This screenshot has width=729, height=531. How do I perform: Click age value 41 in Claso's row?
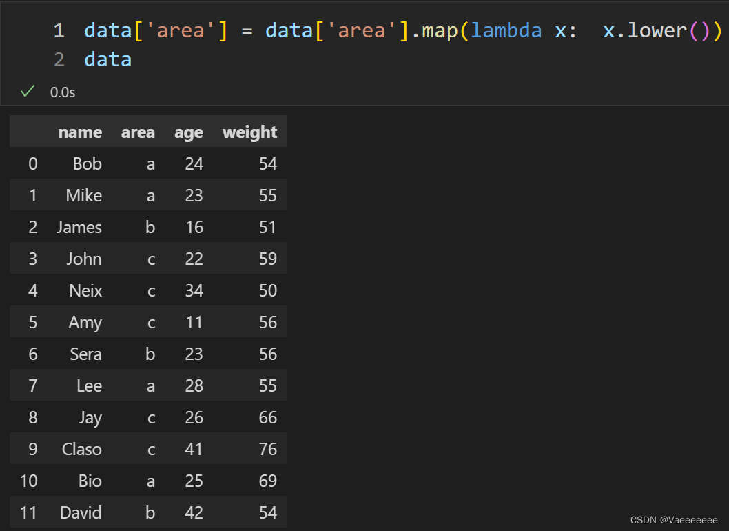tap(194, 449)
